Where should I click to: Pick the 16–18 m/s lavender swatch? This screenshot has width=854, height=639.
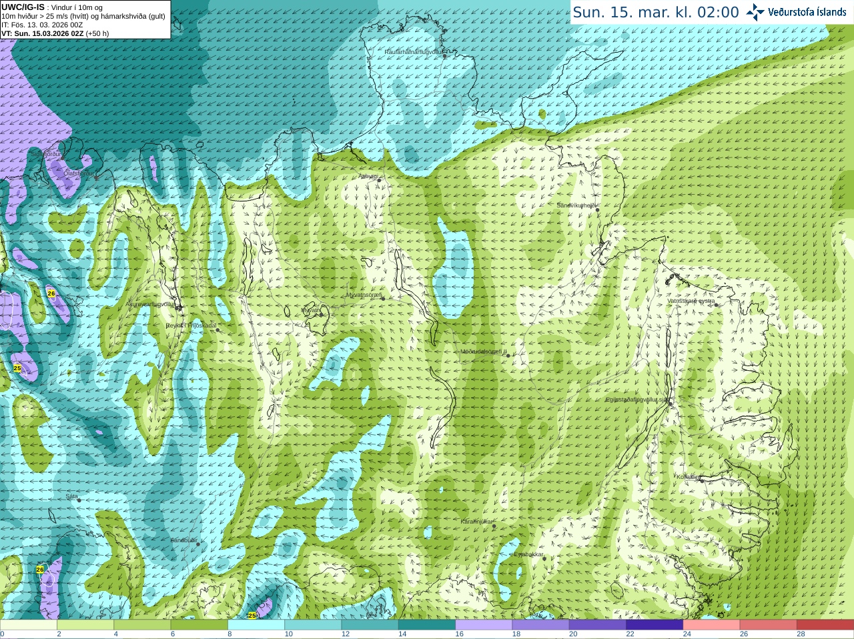484,625
